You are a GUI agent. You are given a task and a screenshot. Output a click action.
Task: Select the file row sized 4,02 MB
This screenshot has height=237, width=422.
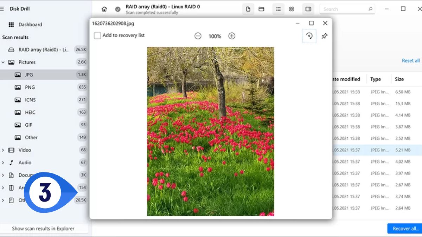tap(377, 162)
